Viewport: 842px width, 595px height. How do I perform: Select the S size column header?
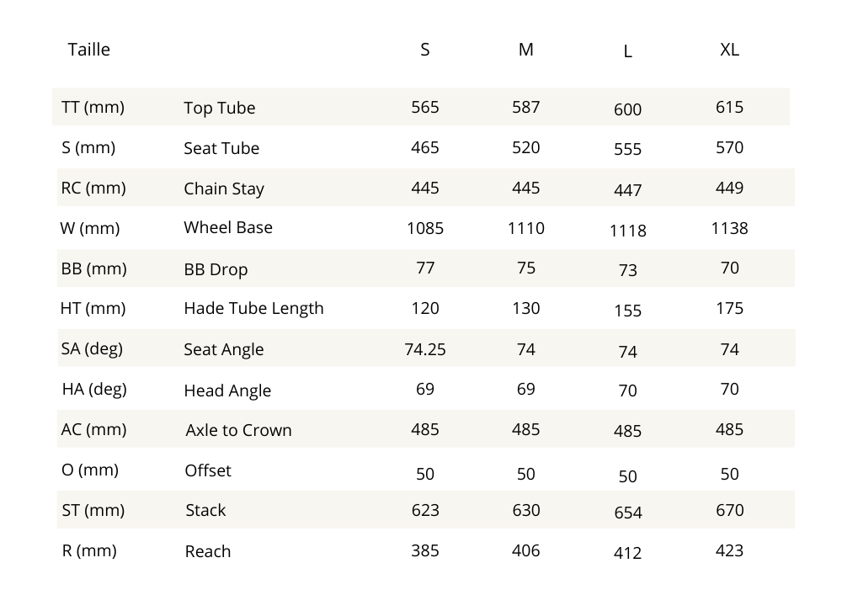pos(425,50)
